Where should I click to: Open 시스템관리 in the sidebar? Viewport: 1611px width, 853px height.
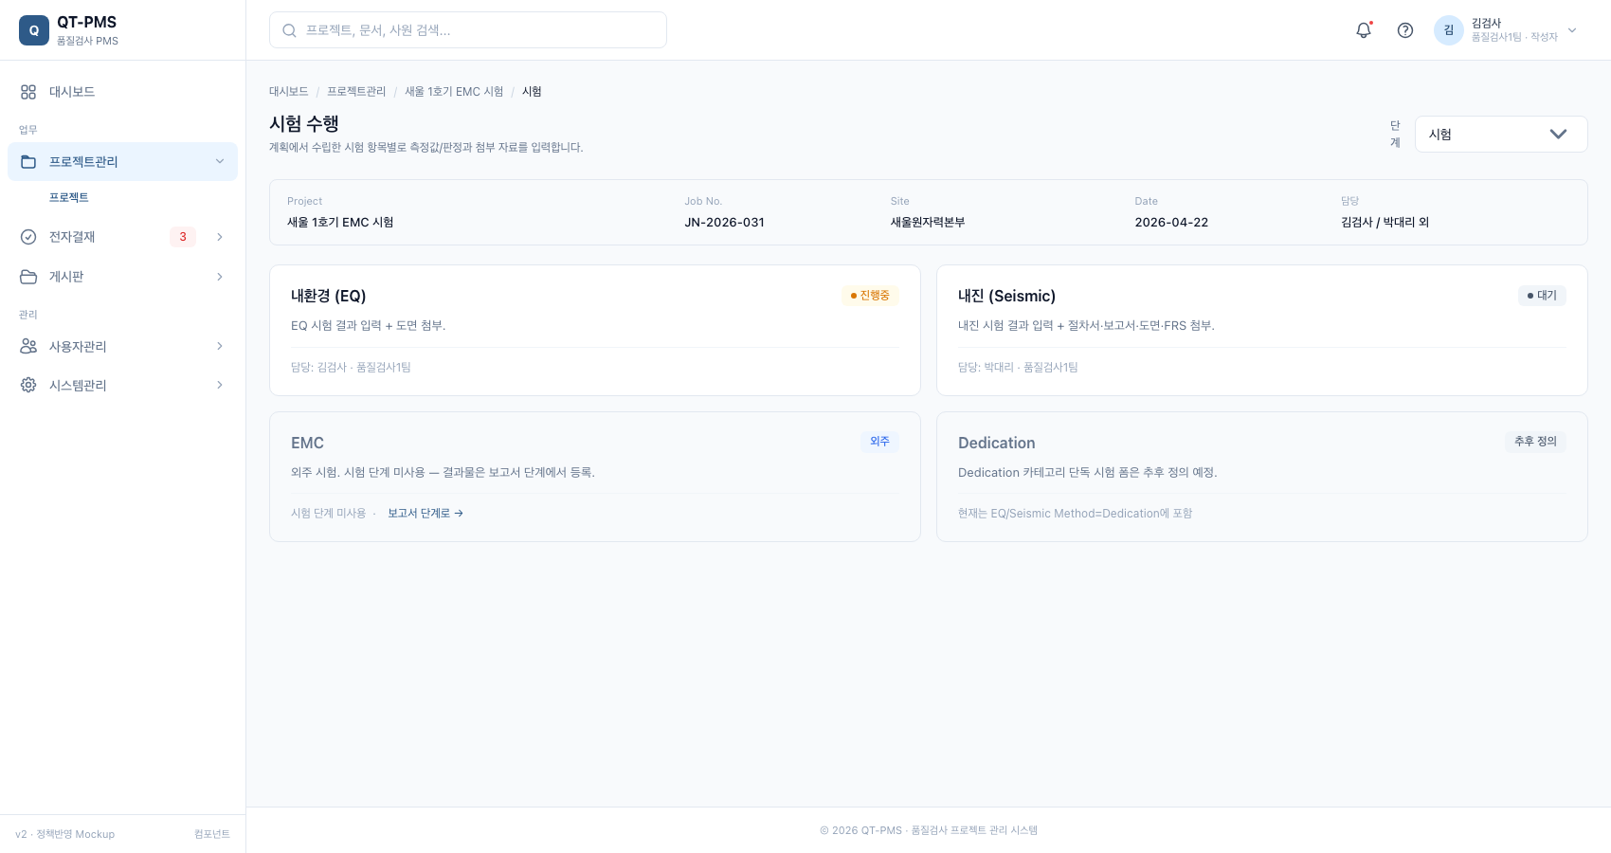(122, 385)
